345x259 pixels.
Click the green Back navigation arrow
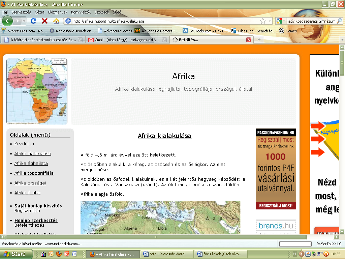[7, 21]
